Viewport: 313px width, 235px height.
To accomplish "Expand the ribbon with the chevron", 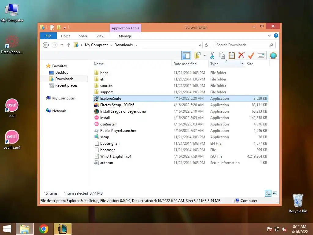I will point(269,35).
